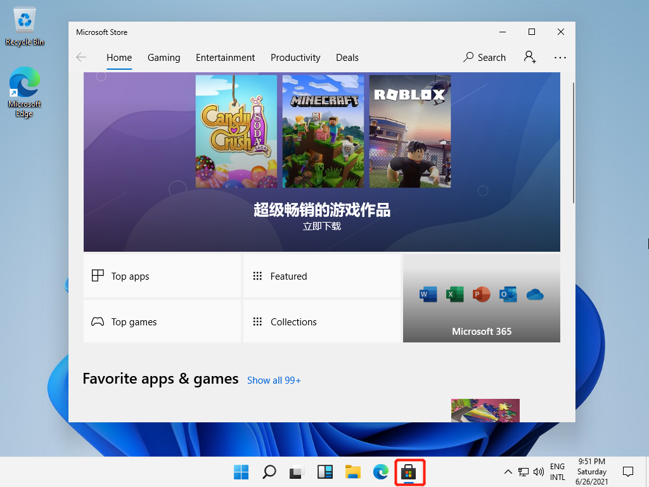Expand the hidden tray icons chevron

click(508, 472)
